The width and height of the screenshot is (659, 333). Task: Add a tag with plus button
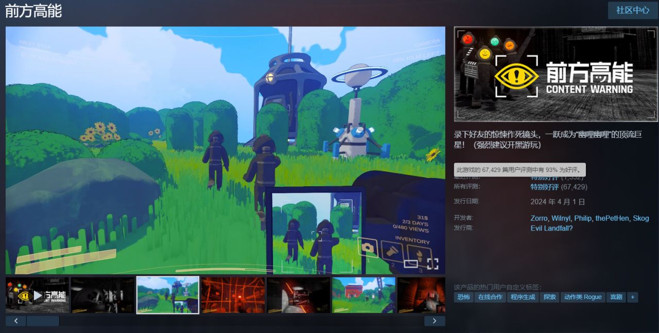(x=633, y=297)
